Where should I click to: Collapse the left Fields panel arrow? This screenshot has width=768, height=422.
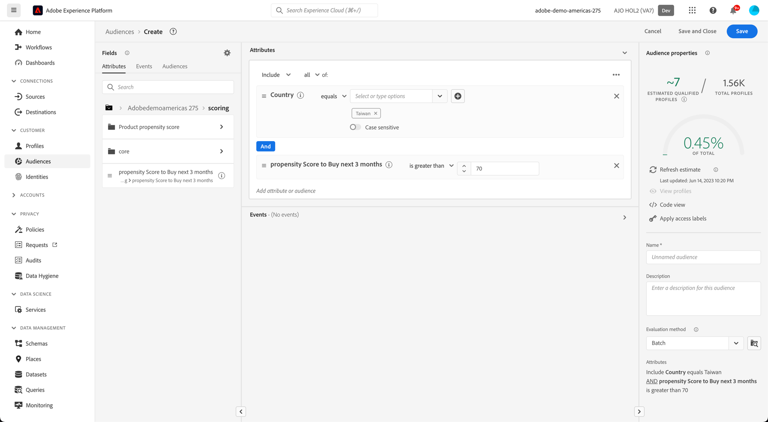pyautogui.click(x=241, y=412)
